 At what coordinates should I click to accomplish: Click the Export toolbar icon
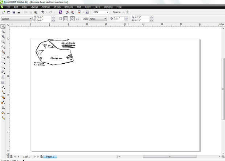click(x=73, y=12)
